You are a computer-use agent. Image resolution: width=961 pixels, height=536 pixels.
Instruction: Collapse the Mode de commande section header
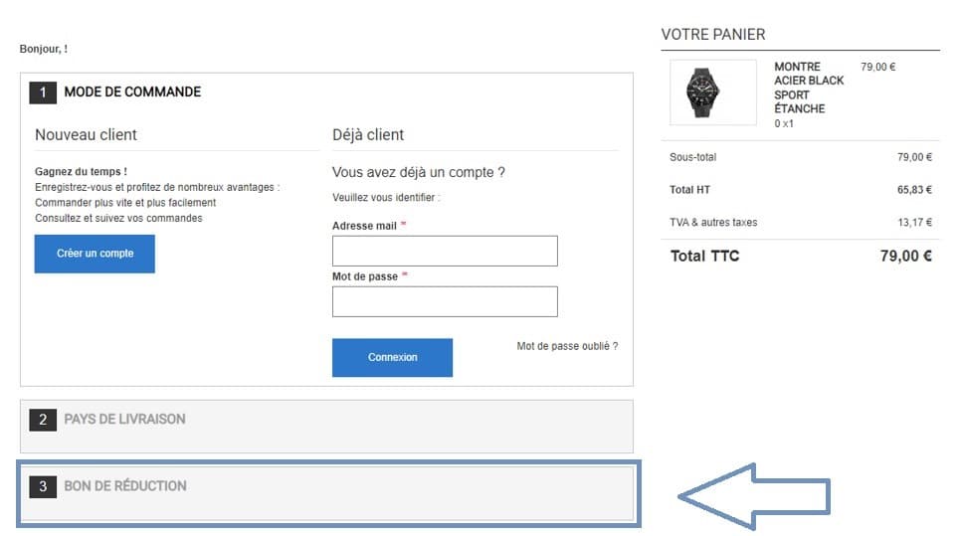pyautogui.click(x=132, y=92)
